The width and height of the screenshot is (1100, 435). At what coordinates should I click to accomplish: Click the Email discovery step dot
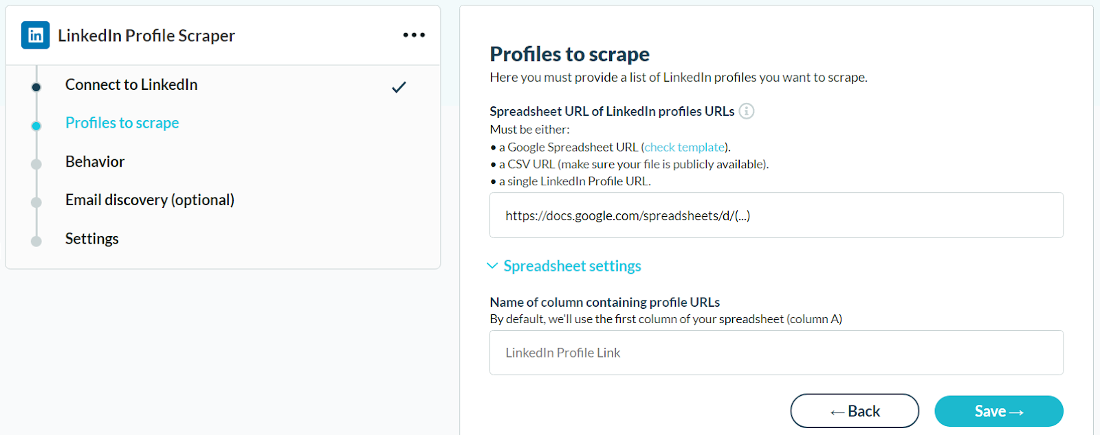[36, 202]
